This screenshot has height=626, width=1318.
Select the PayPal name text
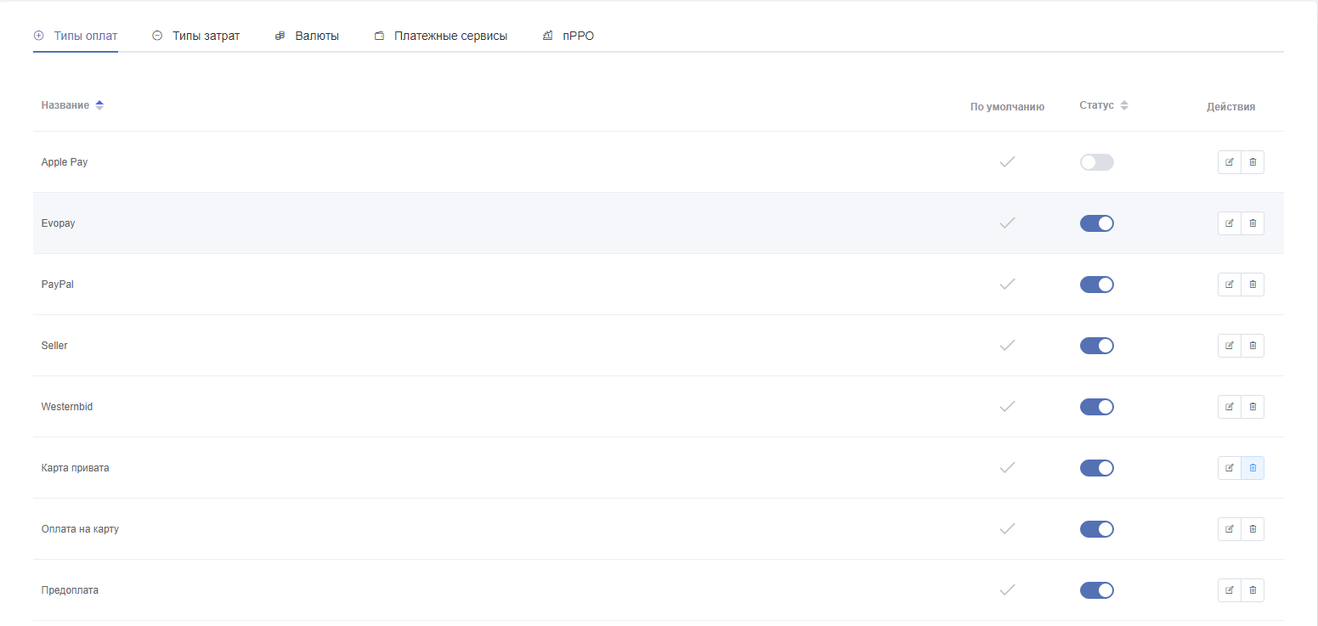(x=58, y=285)
